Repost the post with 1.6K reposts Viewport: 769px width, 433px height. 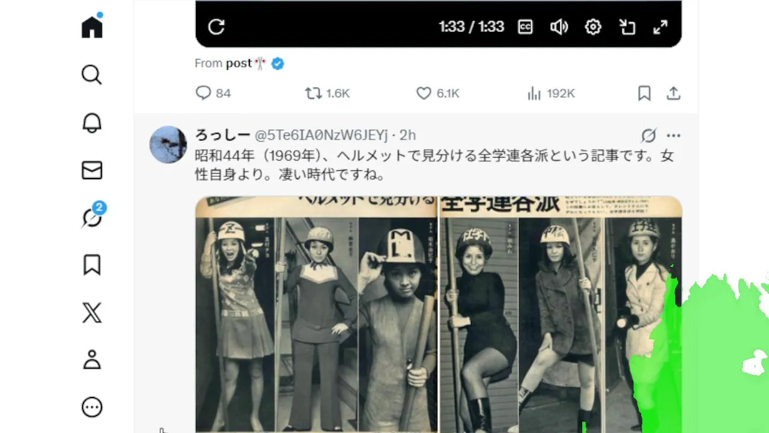pyautogui.click(x=327, y=93)
